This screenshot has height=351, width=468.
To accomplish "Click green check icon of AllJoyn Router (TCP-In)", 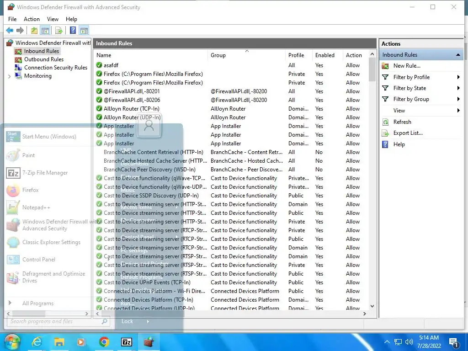I will point(99,108).
